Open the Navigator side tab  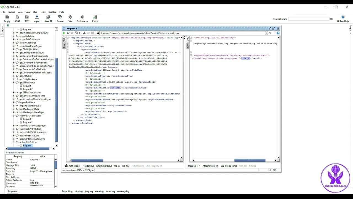[2, 30]
